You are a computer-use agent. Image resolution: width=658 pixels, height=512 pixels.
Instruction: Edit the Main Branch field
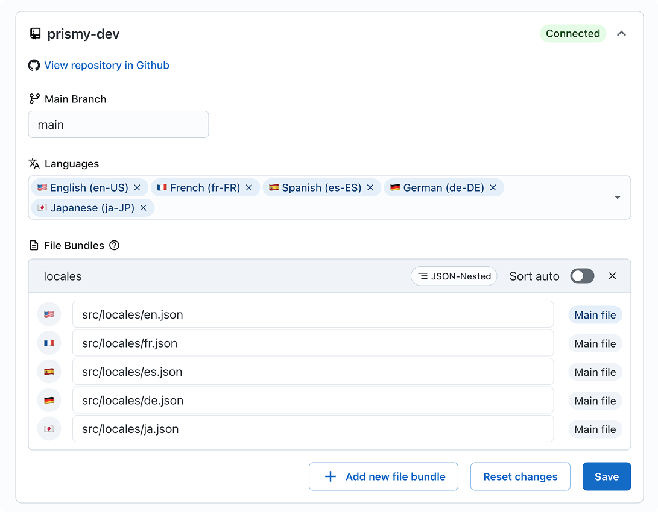click(118, 125)
